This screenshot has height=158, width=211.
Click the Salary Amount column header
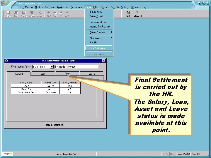coord(70,83)
